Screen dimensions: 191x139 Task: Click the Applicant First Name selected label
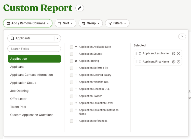click(156, 61)
